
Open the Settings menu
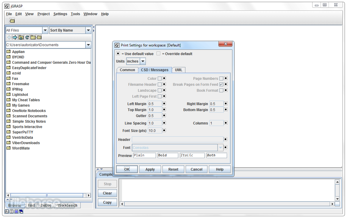[x=60, y=14]
